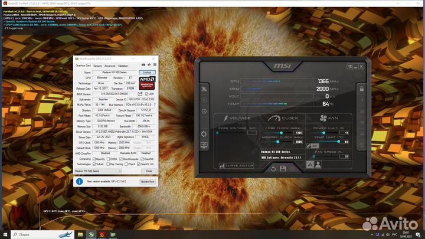Switch to Graphics Card tab
Screen dimensions: 425x239
tap(83, 66)
